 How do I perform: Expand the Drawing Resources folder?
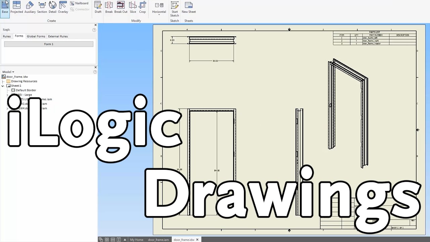coord(3,81)
